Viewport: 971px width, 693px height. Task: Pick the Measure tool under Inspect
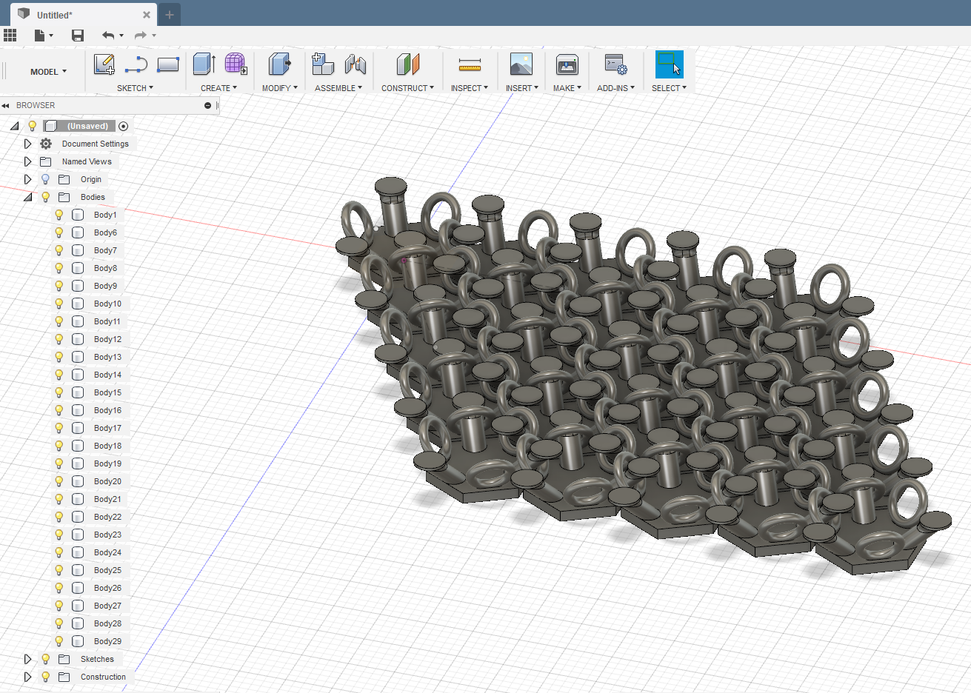pyautogui.click(x=470, y=64)
